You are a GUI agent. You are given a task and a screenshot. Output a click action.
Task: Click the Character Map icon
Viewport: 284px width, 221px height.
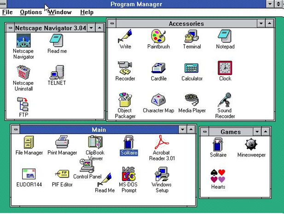158,100
